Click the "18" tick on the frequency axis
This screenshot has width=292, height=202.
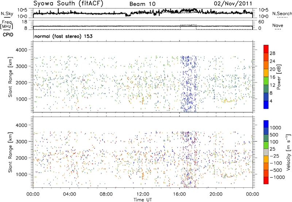(24, 22)
